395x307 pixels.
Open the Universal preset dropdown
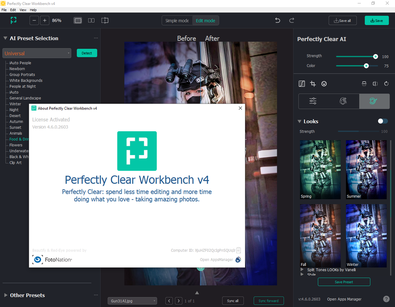point(37,53)
